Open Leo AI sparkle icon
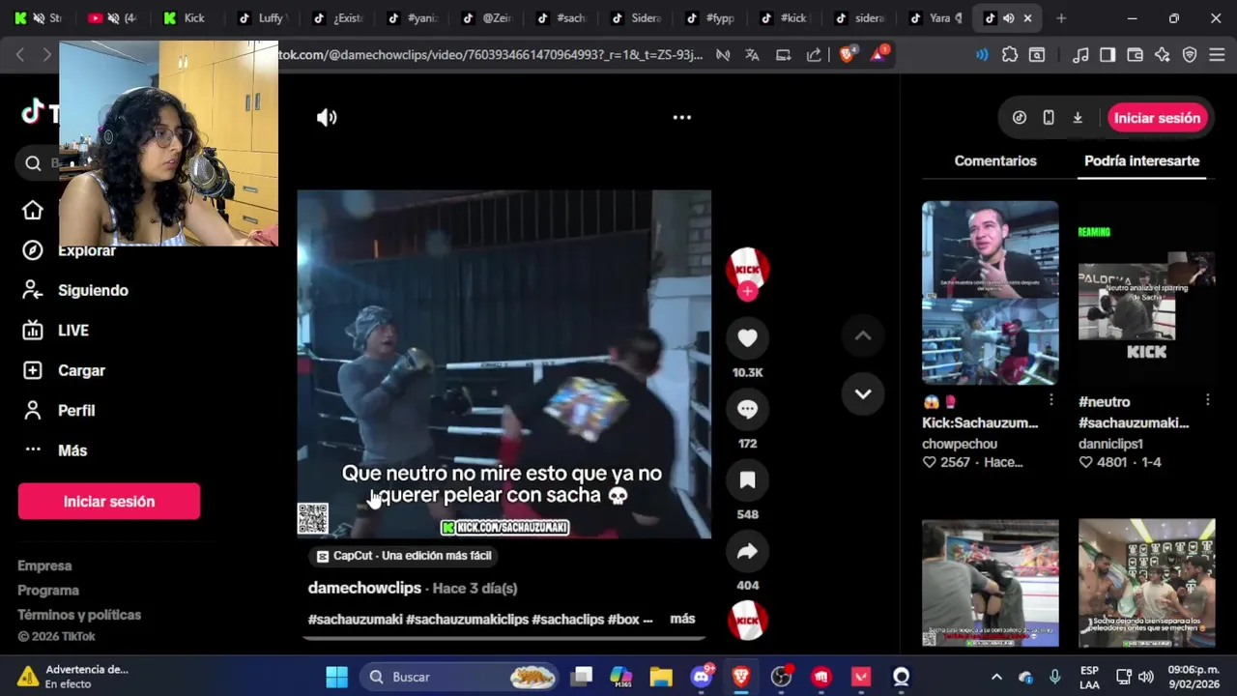 1163,55
